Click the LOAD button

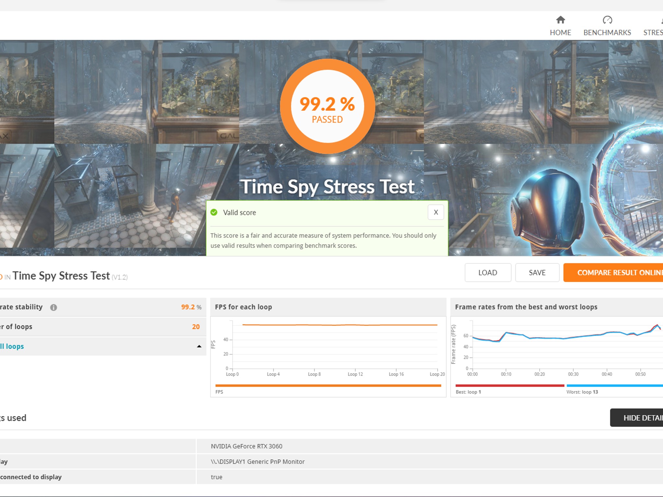[x=488, y=273]
